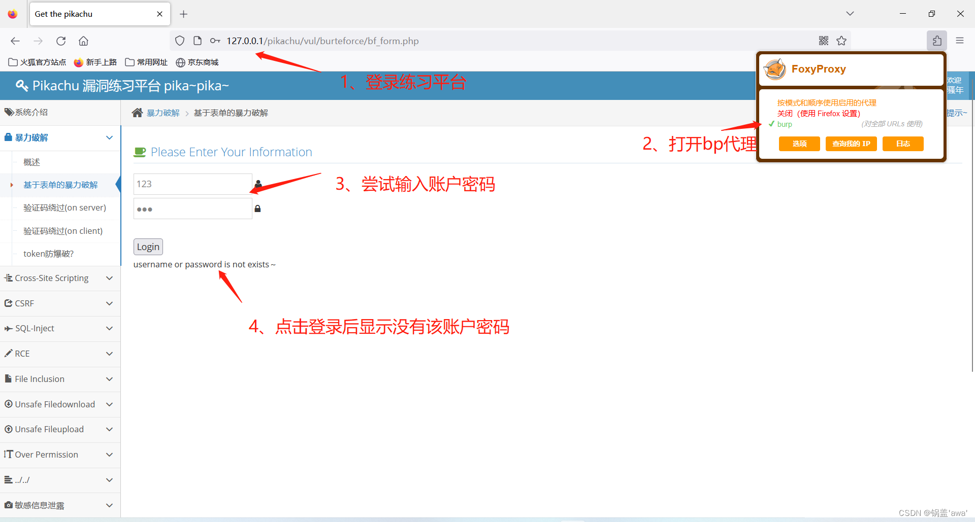Screen dimensions: 975x522
Task: Select the 'burp' proxy in FoxyProxy
Action: (785, 124)
